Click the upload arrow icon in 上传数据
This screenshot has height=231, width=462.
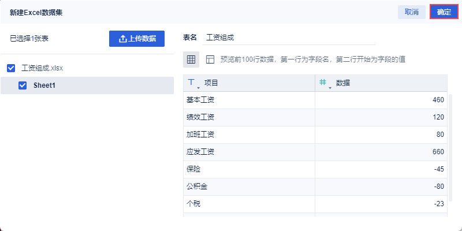point(122,39)
